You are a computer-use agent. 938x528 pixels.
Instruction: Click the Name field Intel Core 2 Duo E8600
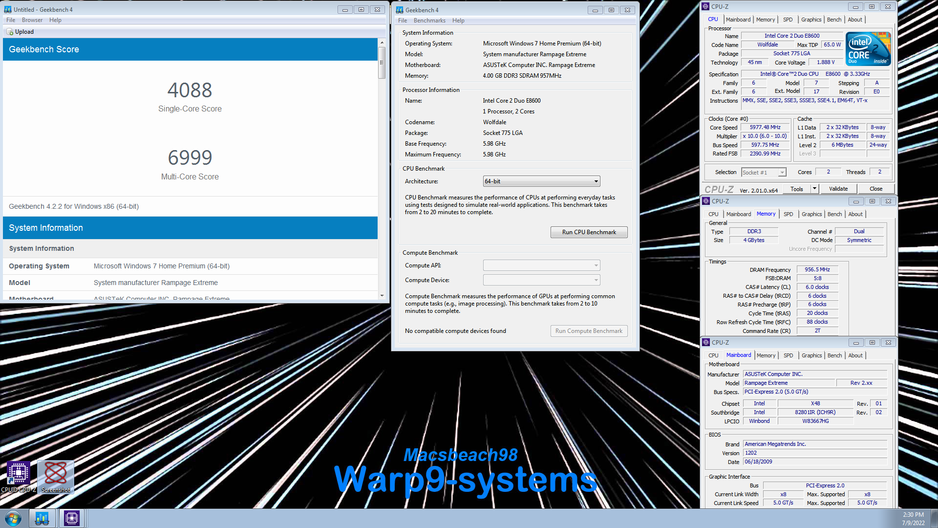(792, 36)
